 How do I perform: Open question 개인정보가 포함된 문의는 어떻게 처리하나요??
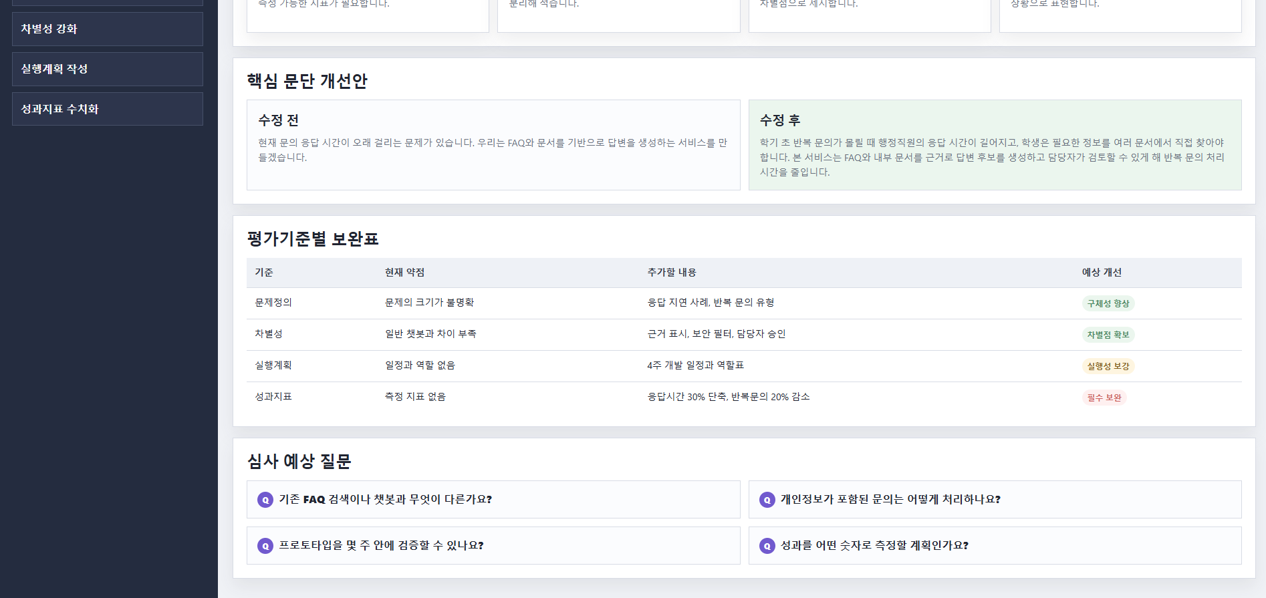click(995, 500)
